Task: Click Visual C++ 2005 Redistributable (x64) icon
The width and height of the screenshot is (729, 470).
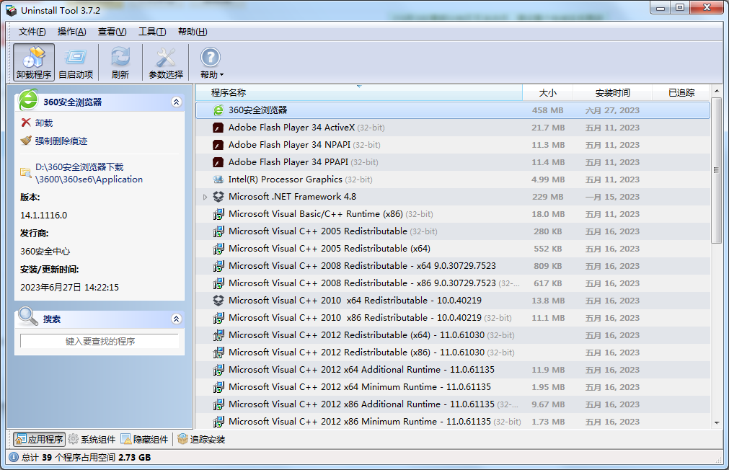Action: click(x=218, y=249)
